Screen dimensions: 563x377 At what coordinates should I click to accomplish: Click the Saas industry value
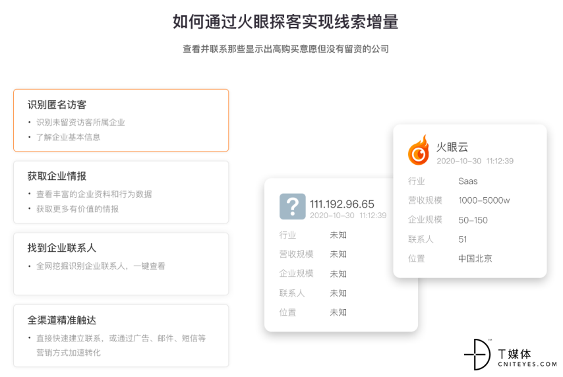tap(468, 181)
